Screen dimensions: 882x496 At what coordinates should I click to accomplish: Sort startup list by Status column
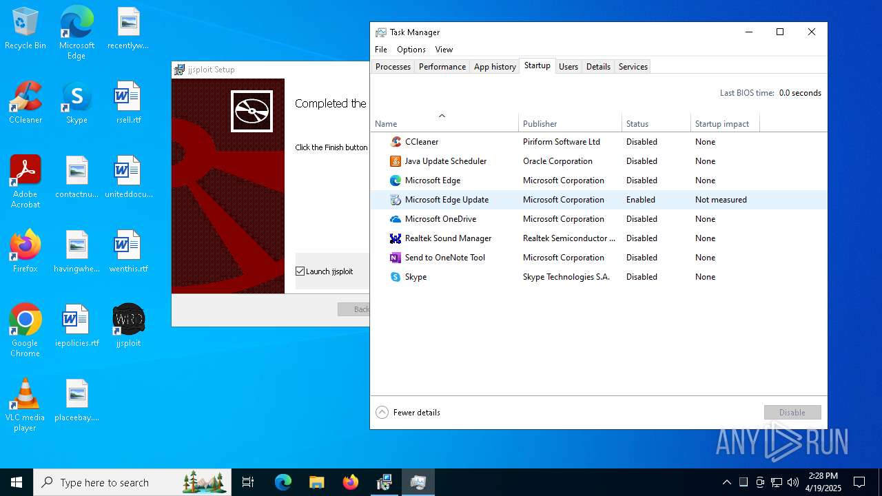656,124
